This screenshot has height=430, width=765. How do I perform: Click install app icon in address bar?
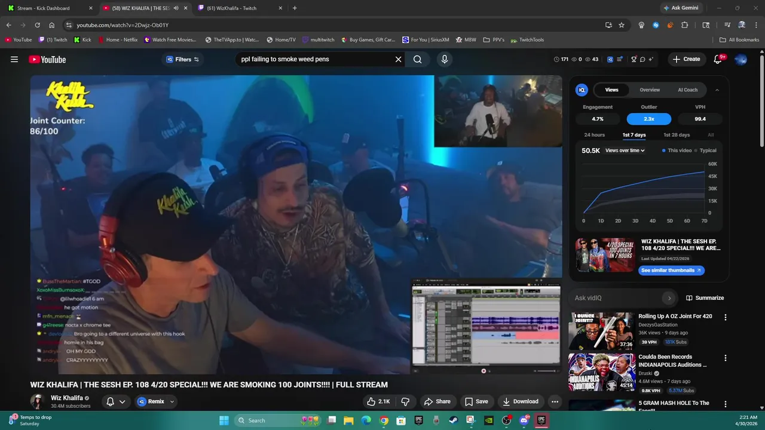tap(608, 25)
